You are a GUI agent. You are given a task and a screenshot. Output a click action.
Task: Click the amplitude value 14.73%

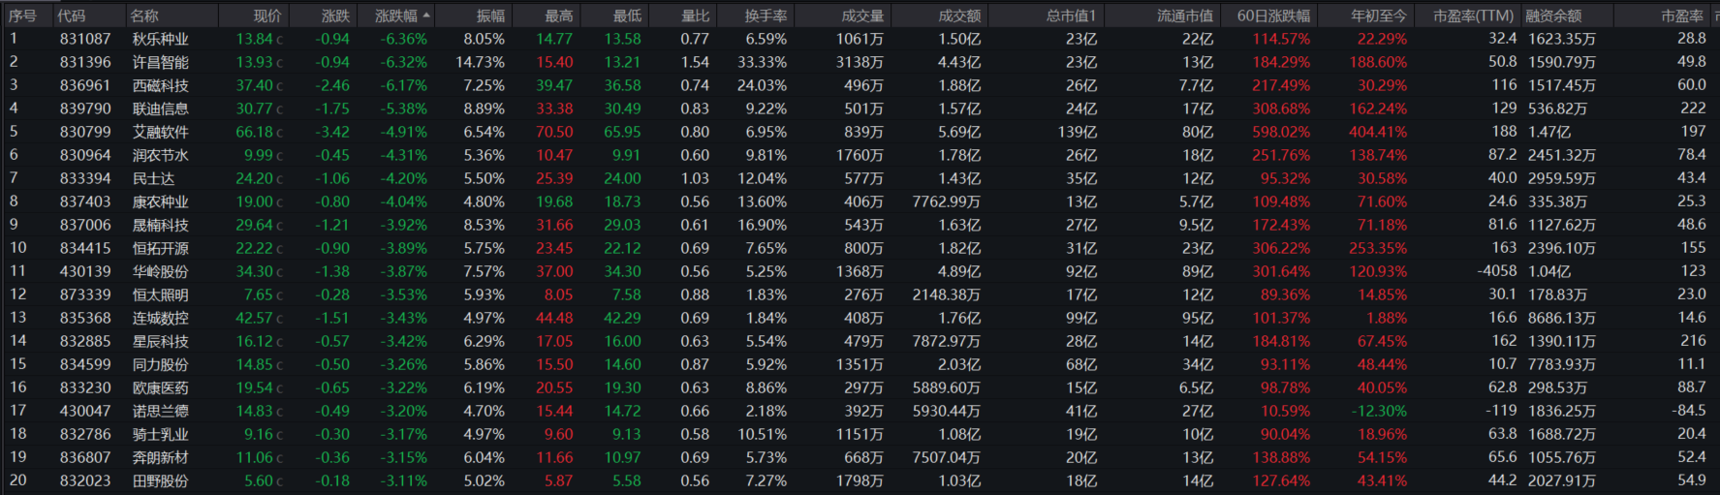[480, 62]
